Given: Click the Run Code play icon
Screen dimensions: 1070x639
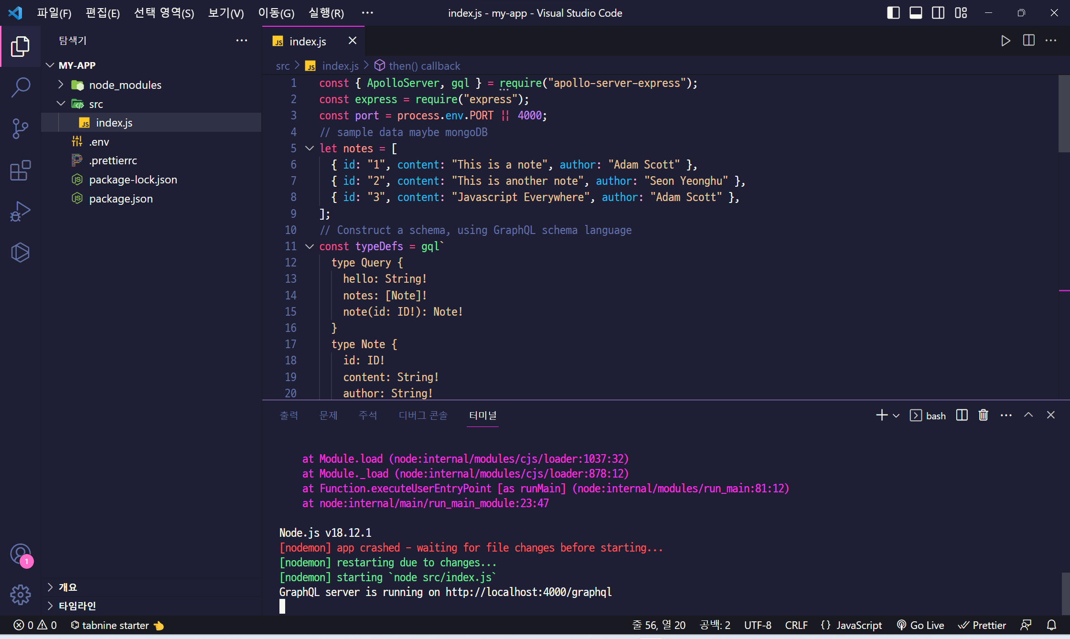Looking at the screenshot, I should pos(1006,41).
